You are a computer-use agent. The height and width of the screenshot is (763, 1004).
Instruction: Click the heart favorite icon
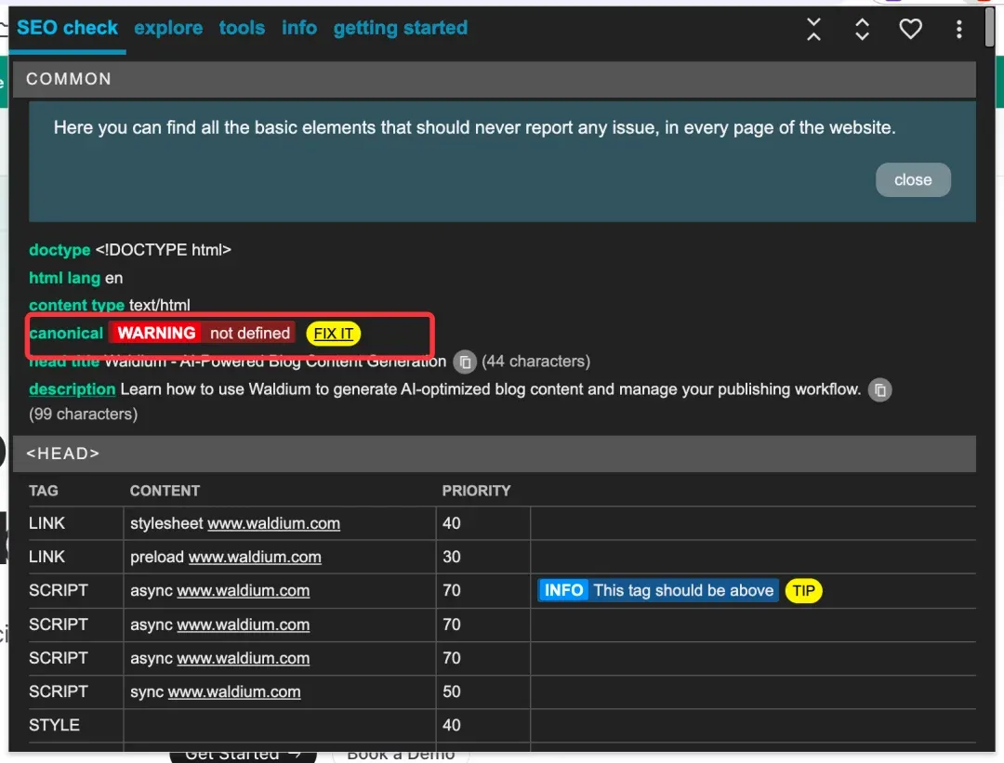click(x=910, y=29)
